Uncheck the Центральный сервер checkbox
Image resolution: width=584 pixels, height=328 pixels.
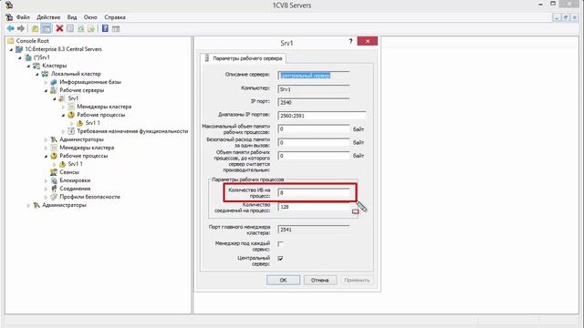tap(280, 258)
